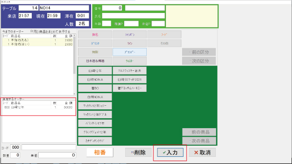Open the ドリンク category

[x=95, y=43]
